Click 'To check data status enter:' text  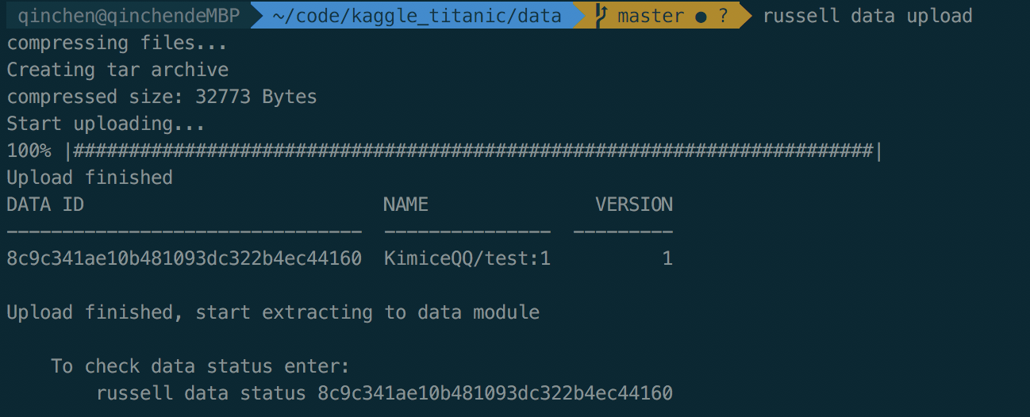[201, 366]
